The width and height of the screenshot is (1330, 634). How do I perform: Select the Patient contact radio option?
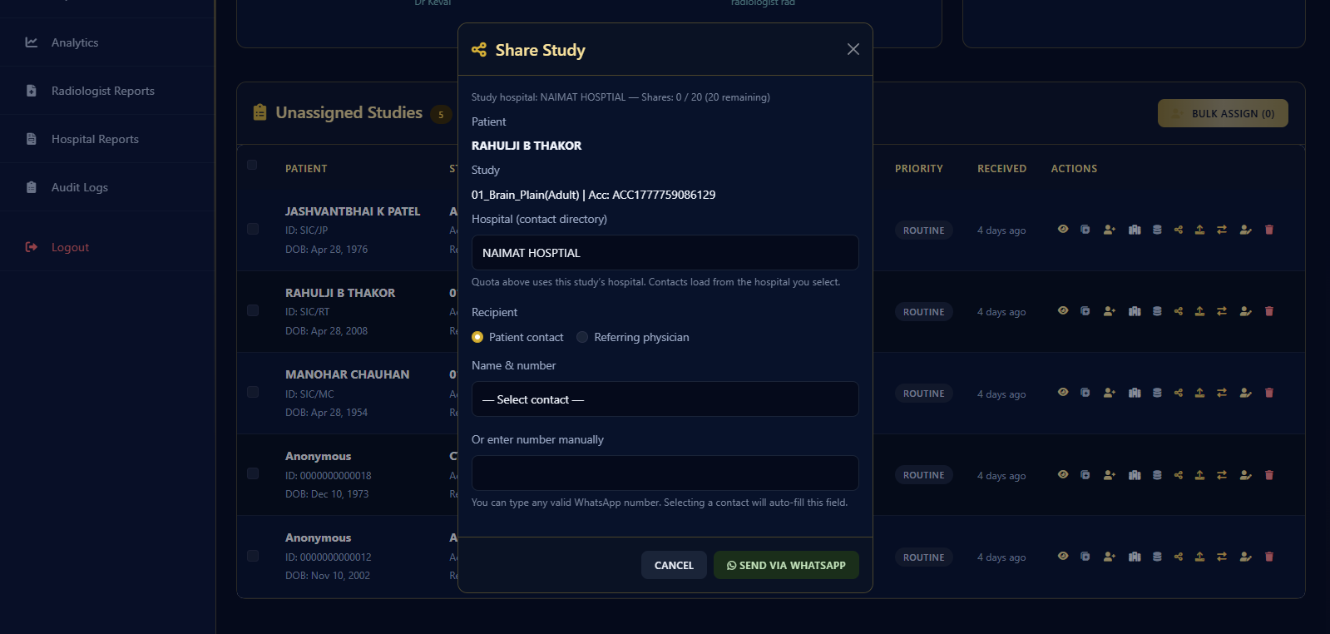coord(477,337)
